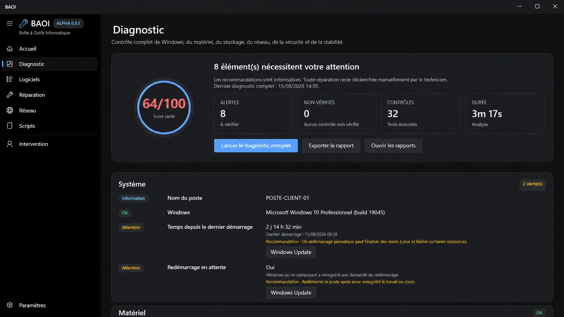
Task: Click the Oui value for pending restart
Action: [x=270, y=267]
